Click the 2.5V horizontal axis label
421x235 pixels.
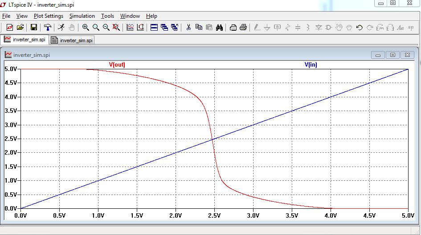point(214,215)
